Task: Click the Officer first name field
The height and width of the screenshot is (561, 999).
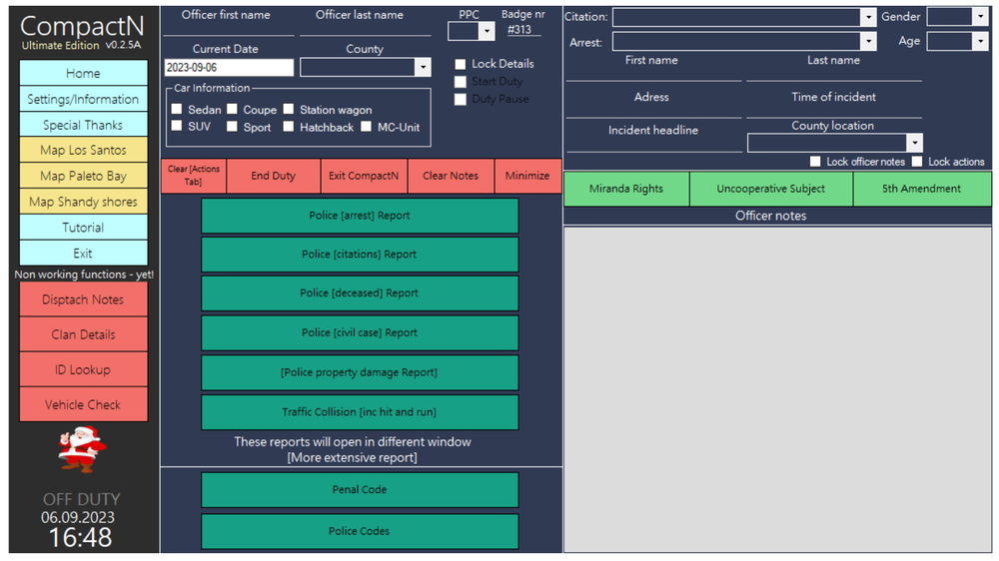Action: tap(229, 29)
